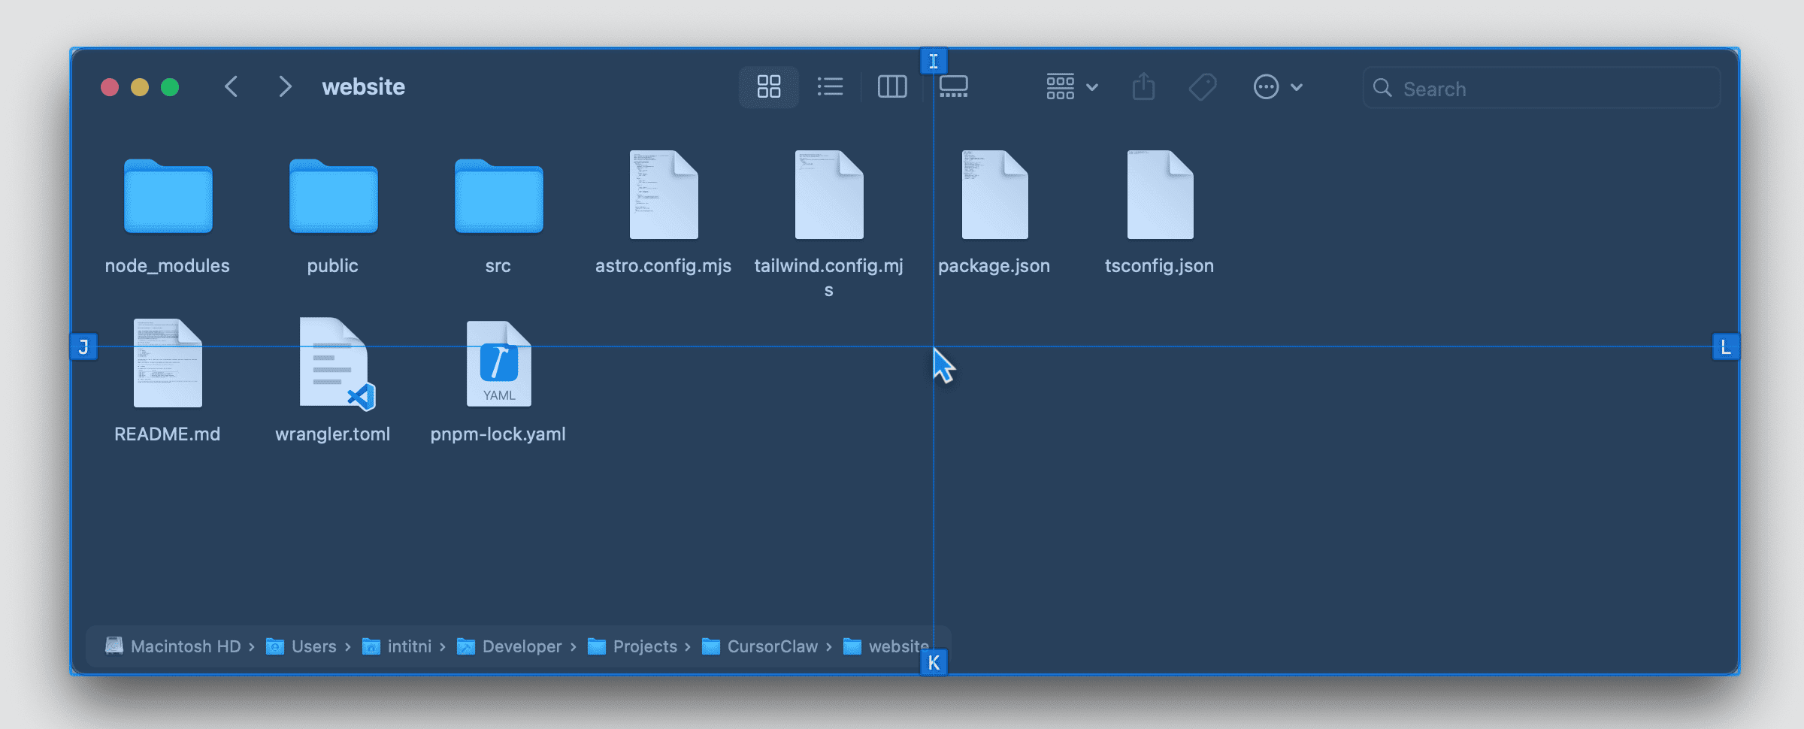This screenshot has height=729, width=1804.
Task: Open the more actions ellipsis menu
Action: click(x=1277, y=87)
